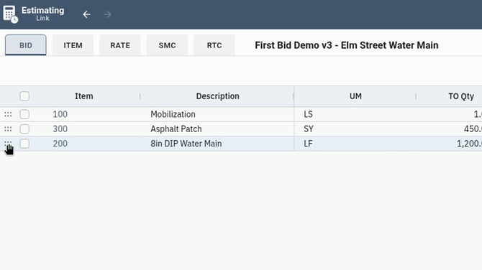Viewport: 482px width, 270px height.
Task: Click the SY unit cell
Action: tap(309, 129)
